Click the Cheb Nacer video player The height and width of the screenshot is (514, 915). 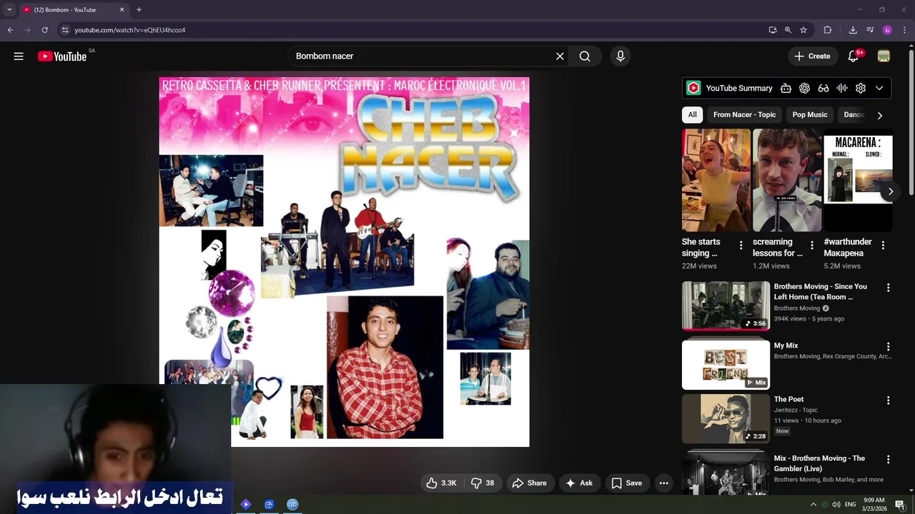coord(344,262)
